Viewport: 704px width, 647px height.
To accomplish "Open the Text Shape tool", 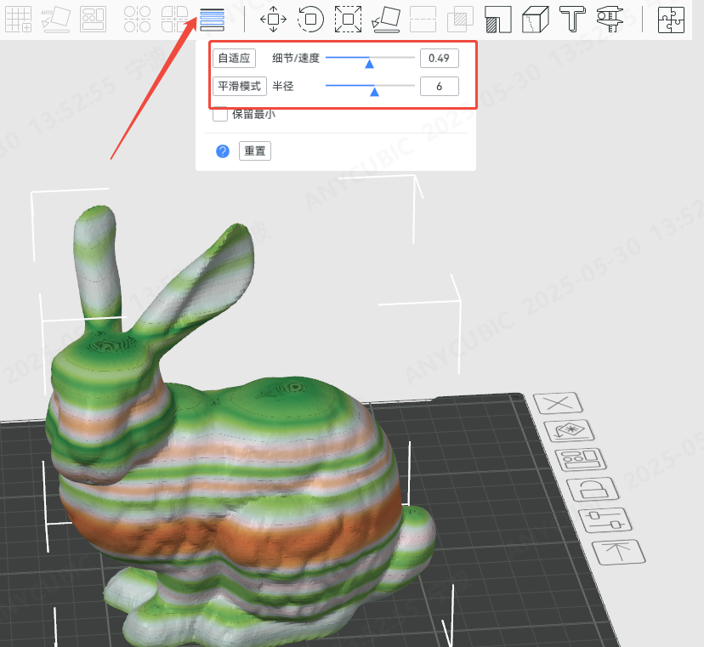I will click(x=572, y=19).
